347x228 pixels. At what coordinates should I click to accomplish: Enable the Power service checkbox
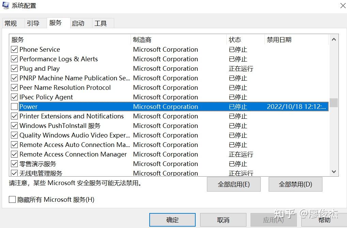coord(14,107)
